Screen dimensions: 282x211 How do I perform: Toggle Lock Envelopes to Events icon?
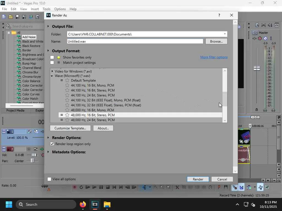pos(261,187)
